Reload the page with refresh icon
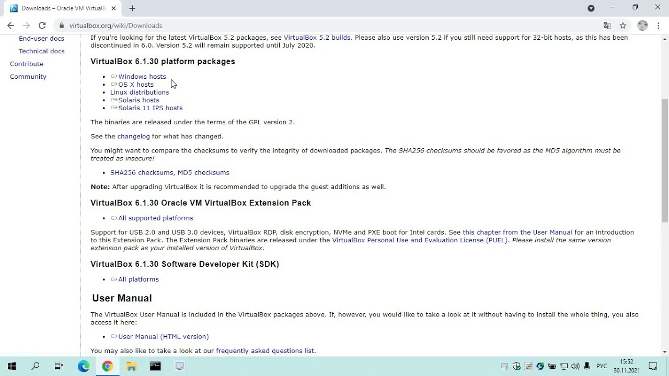The image size is (669, 376). pos(42,25)
